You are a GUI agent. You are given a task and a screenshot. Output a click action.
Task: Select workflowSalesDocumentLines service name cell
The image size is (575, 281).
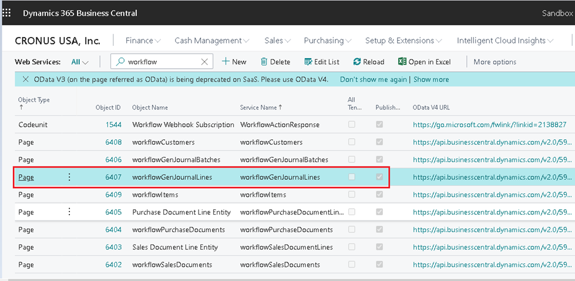tap(287, 247)
